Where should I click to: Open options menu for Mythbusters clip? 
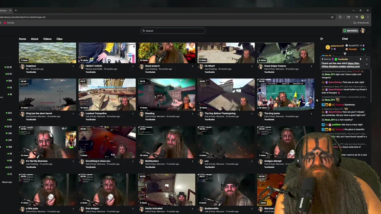pos(192,161)
